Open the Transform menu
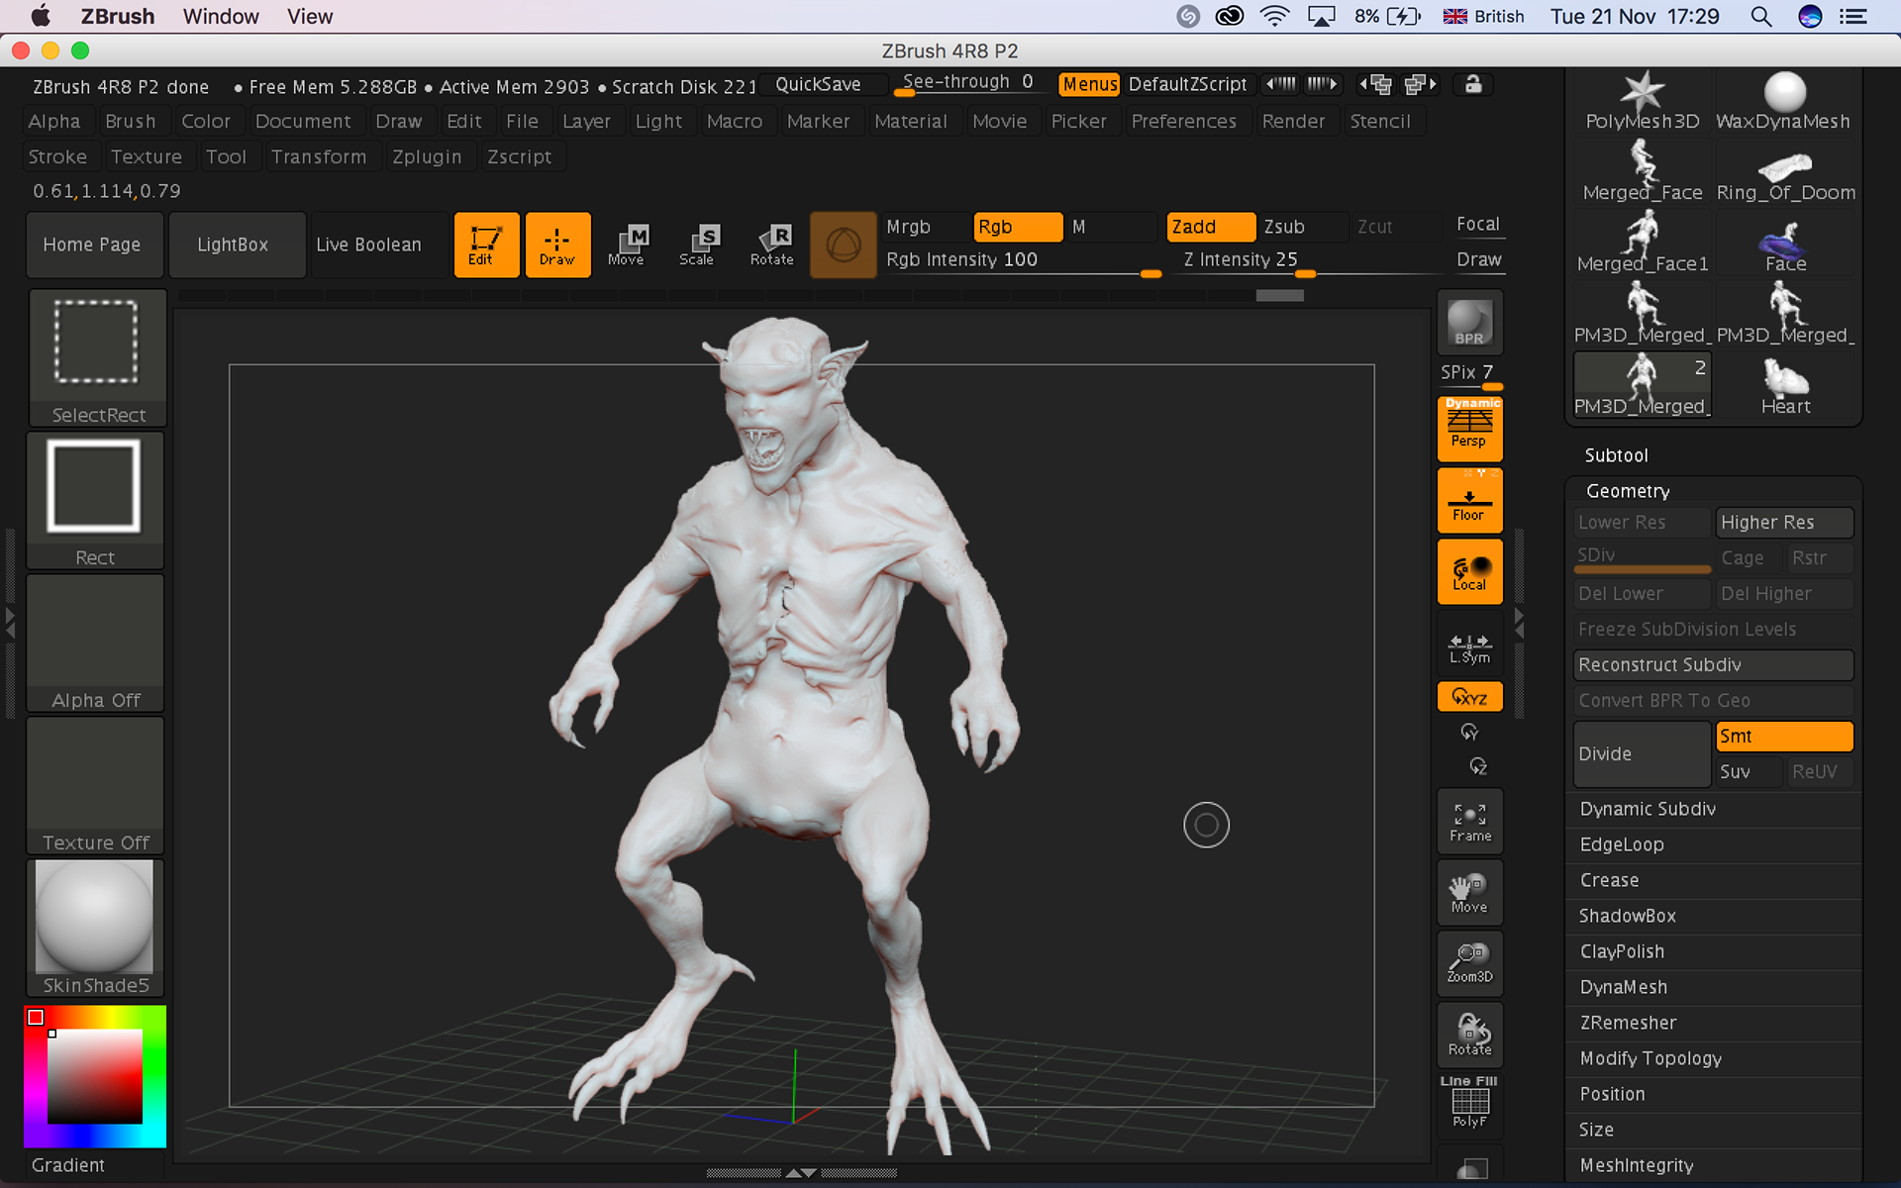The height and width of the screenshot is (1188, 1901). pos(319,156)
